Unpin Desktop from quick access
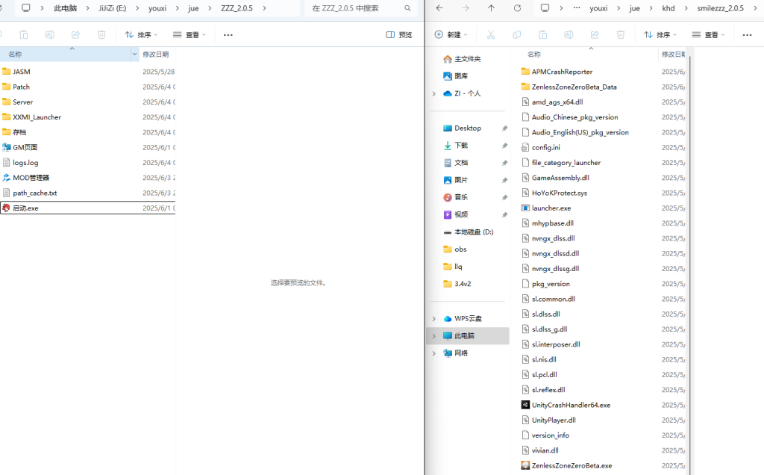Image resolution: width=764 pixels, height=475 pixels. click(x=504, y=128)
